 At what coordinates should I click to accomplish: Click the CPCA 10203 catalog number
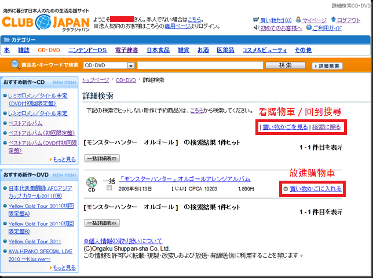[203, 189]
